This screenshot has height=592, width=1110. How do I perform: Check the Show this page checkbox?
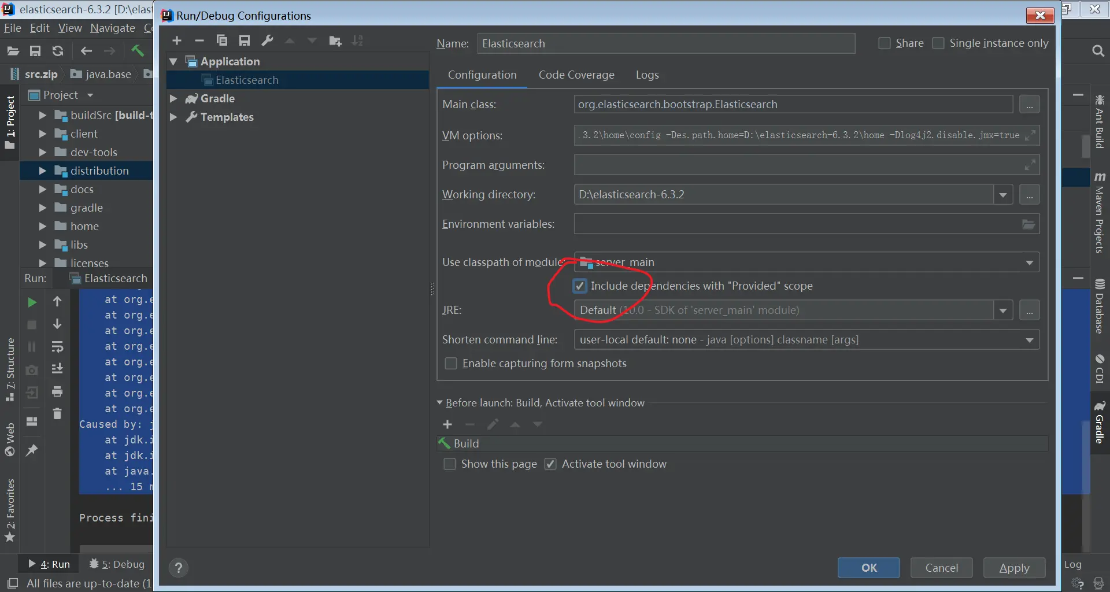coord(449,464)
